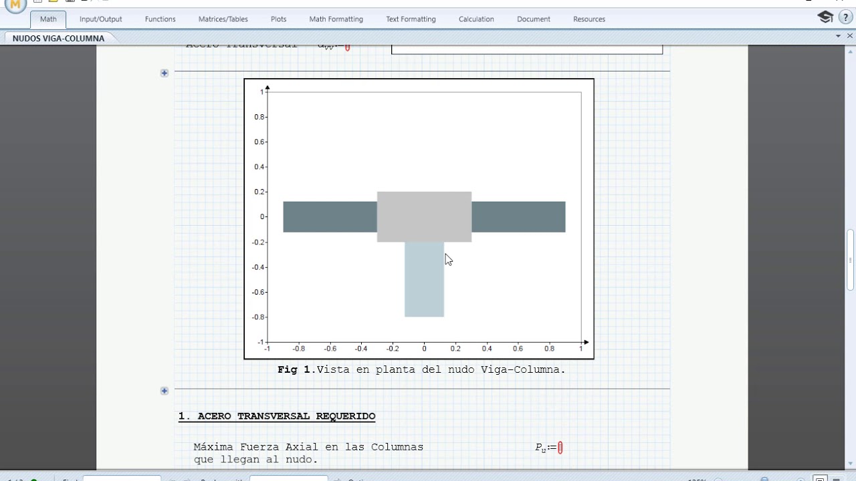The image size is (856, 481).
Task: Click the x-axis tick label -0.8
Action: (x=298, y=349)
